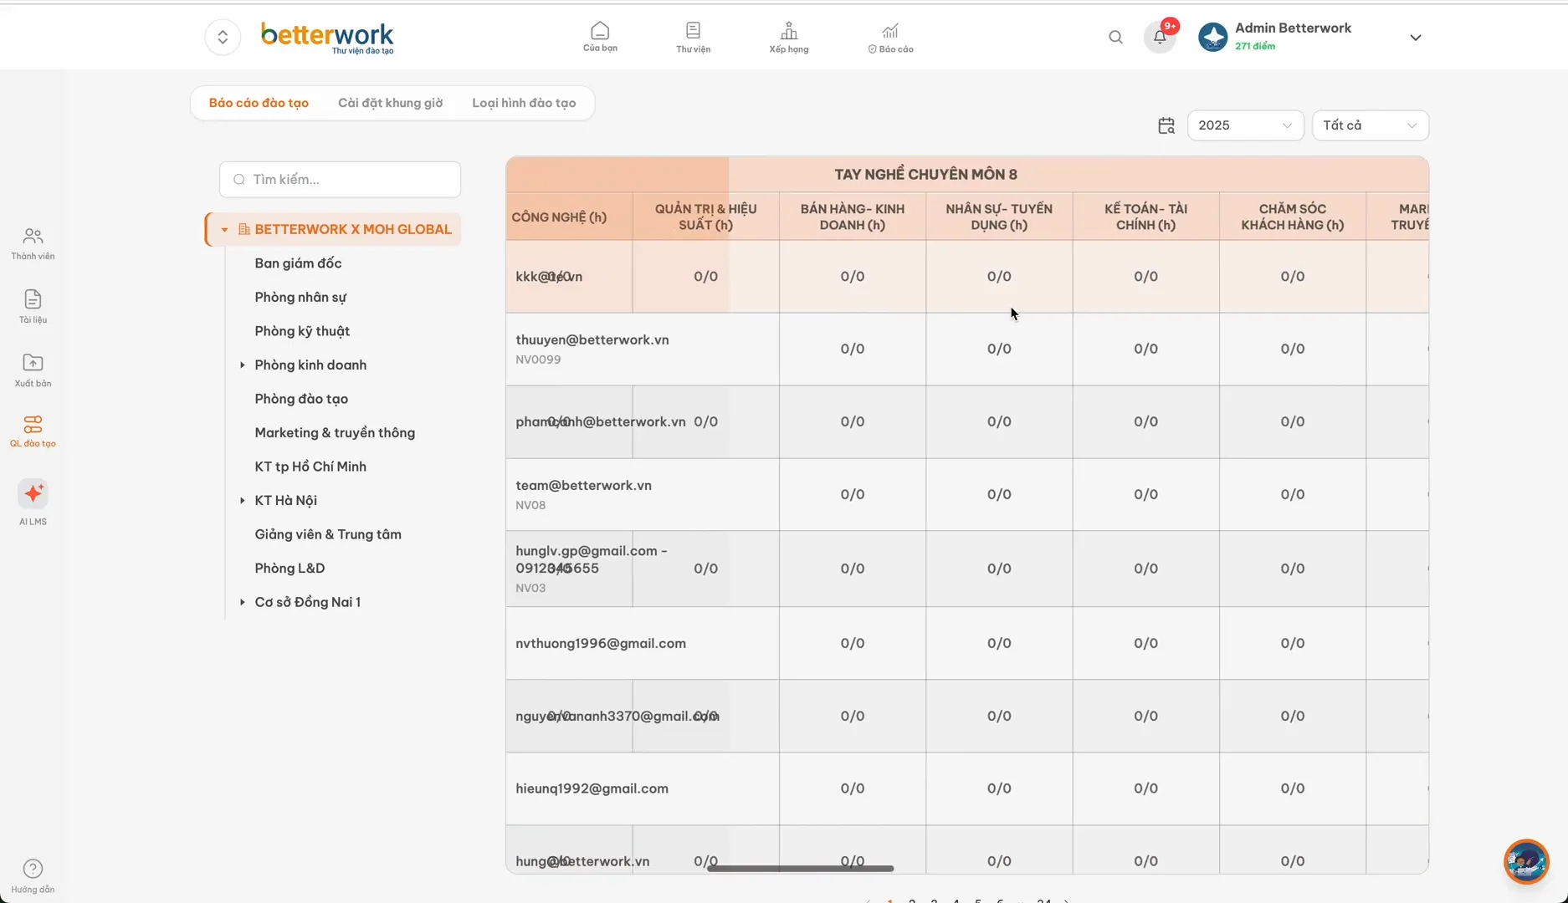1568x903 pixels.
Task: Open the Xếp hạng ranking icon
Action: coord(788,37)
